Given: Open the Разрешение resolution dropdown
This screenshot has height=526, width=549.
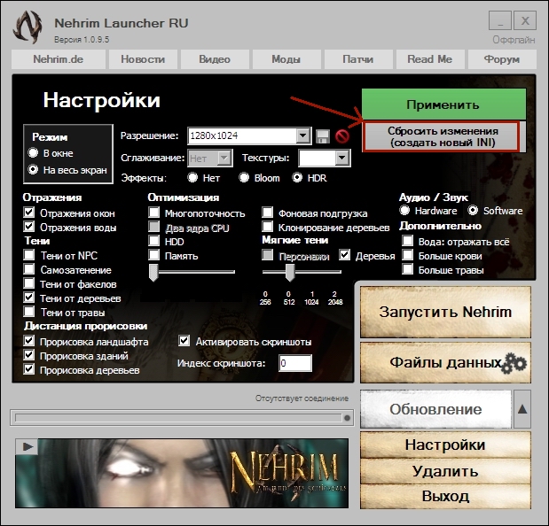Looking at the screenshot, I should click(x=302, y=135).
